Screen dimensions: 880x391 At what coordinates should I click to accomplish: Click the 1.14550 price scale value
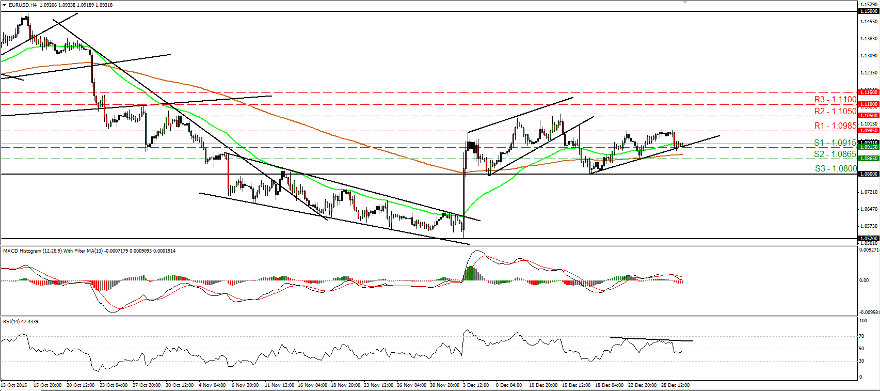pyautogui.click(x=868, y=22)
